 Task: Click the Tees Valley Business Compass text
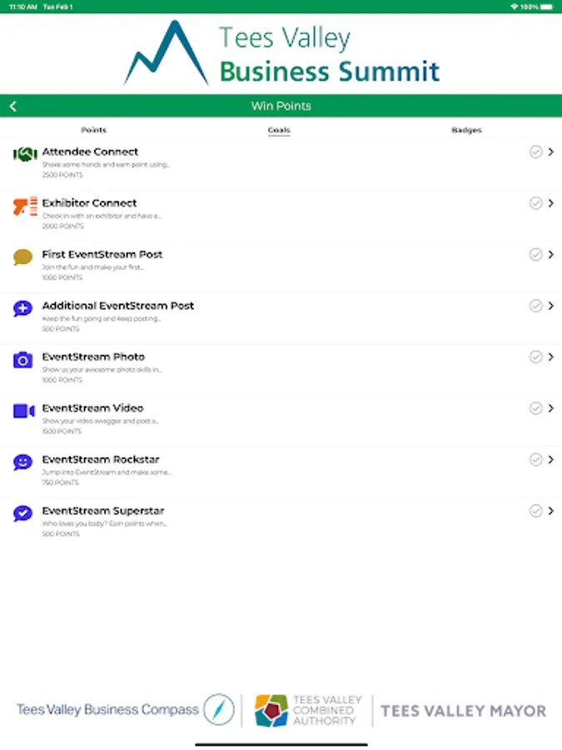(x=107, y=709)
